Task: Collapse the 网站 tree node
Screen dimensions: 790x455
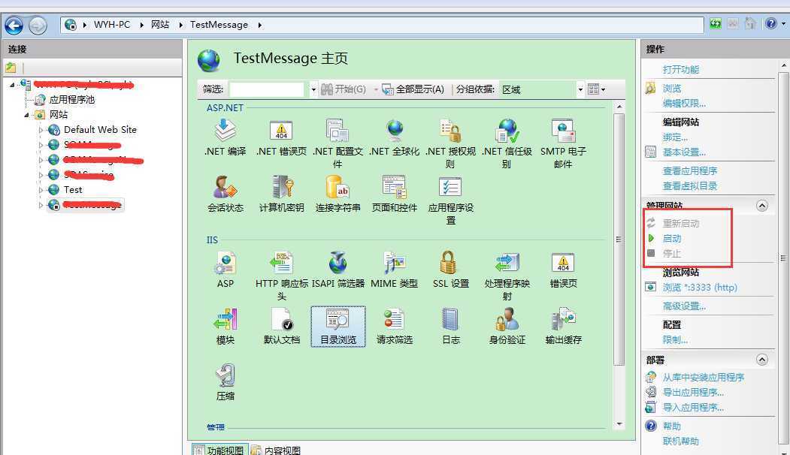Action: tap(27, 115)
